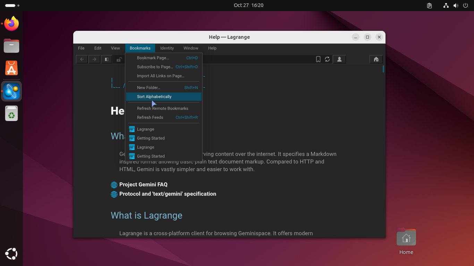
Task: Create a New Folder… from the menu
Action: (149, 88)
